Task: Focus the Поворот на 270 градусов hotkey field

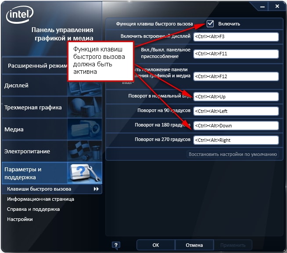Action: [x=236, y=140]
